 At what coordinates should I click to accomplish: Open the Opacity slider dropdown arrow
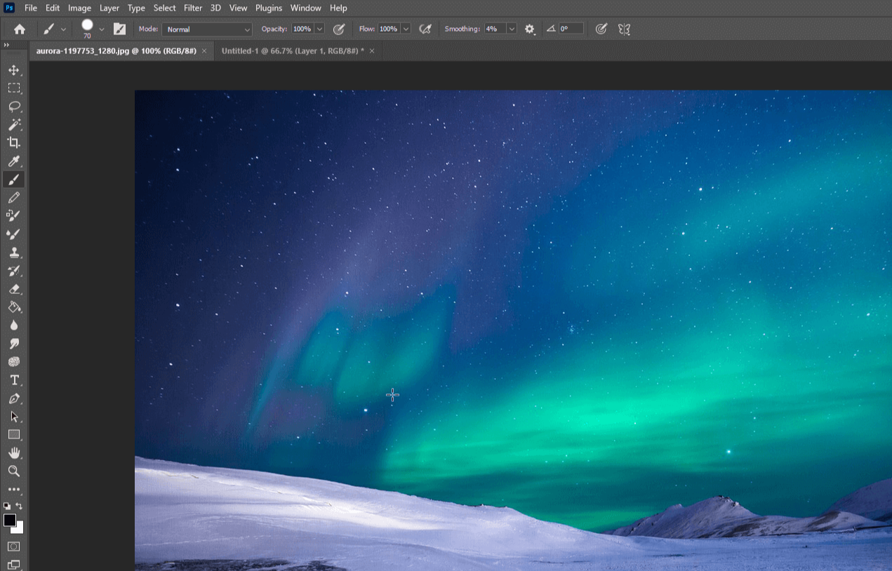click(x=319, y=29)
